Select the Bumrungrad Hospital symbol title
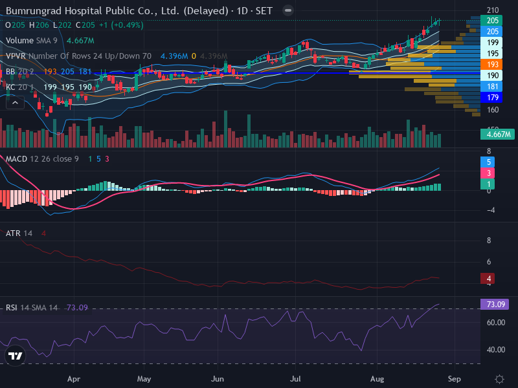Image resolution: width=518 pixels, height=388 pixels. (x=117, y=11)
